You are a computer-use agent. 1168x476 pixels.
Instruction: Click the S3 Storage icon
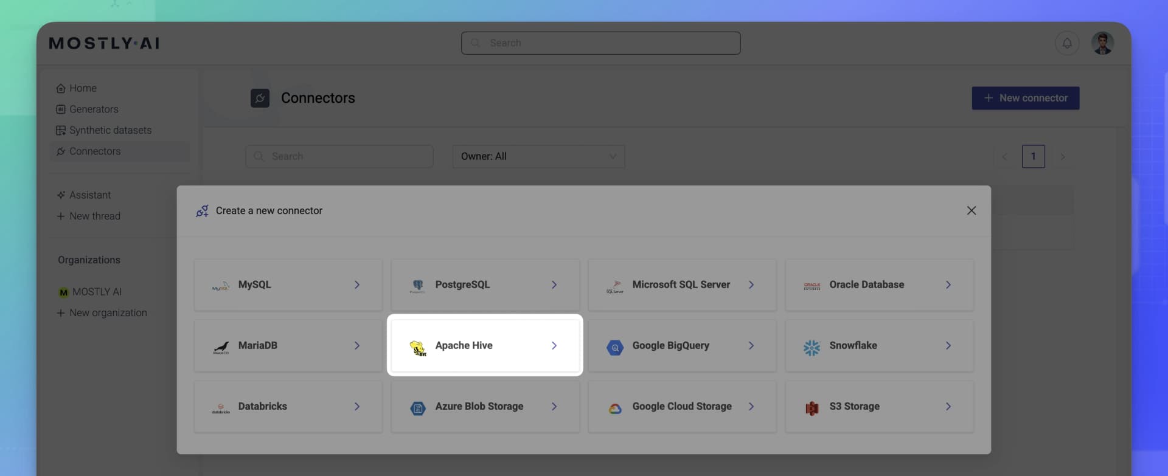pos(812,409)
